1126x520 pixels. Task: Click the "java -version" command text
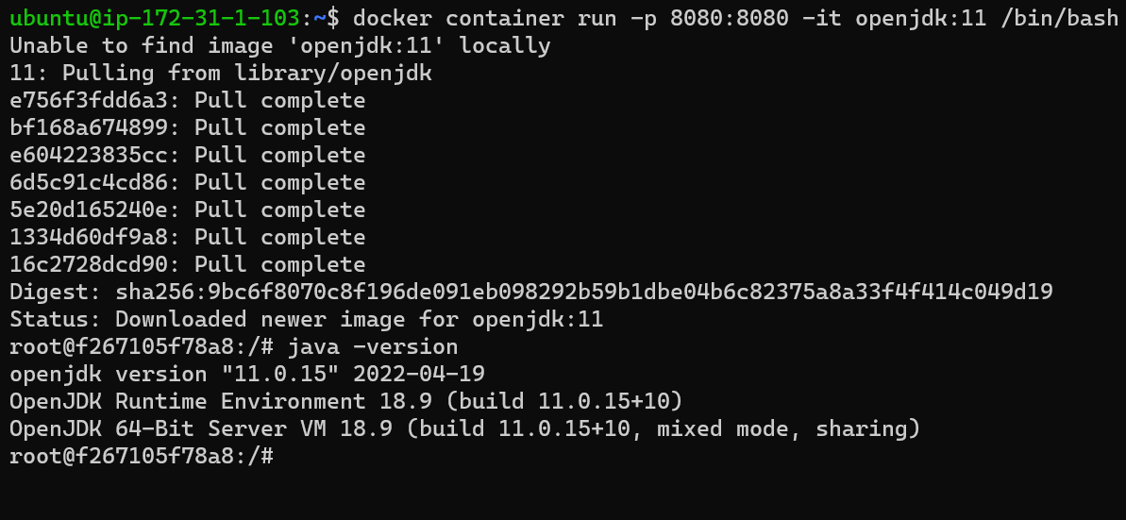pos(373,346)
